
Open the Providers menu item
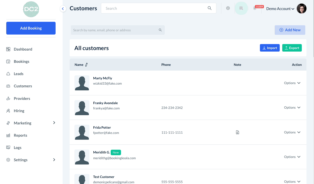22,98
